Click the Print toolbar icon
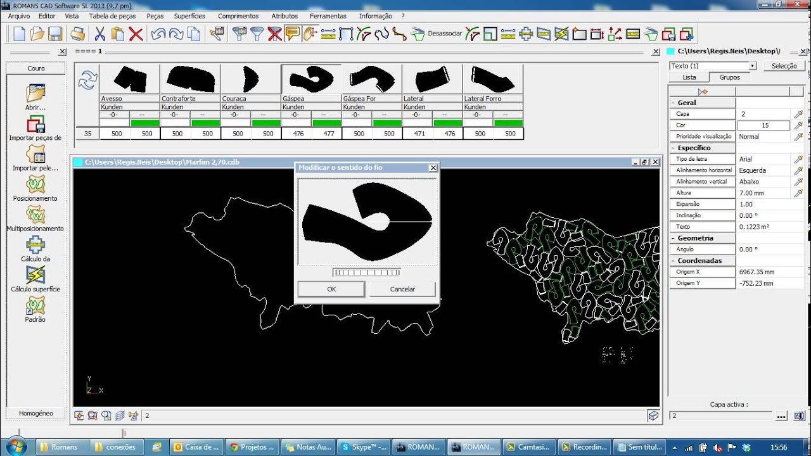The height and width of the screenshot is (456, 811). (x=78, y=34)
